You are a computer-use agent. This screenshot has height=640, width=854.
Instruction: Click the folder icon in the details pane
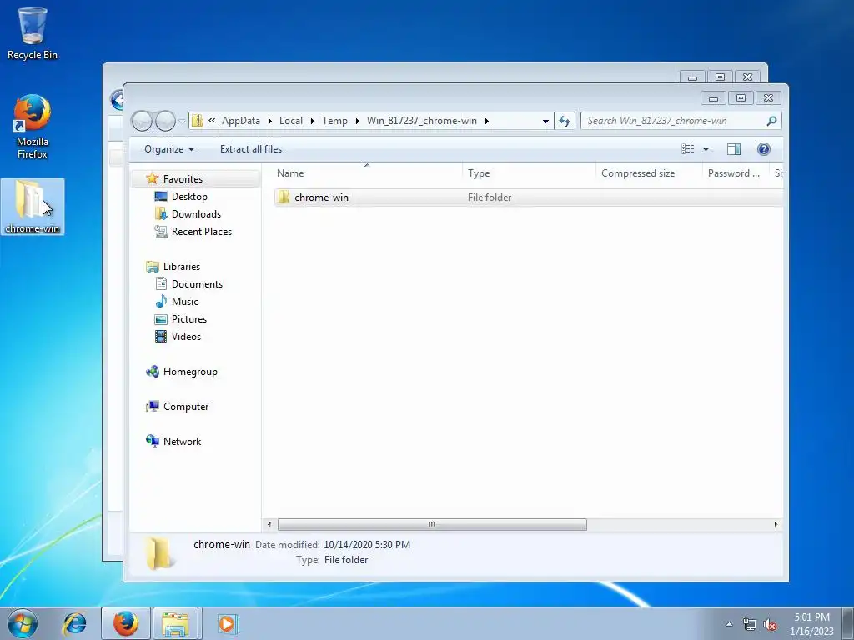(x=159, y=553)
